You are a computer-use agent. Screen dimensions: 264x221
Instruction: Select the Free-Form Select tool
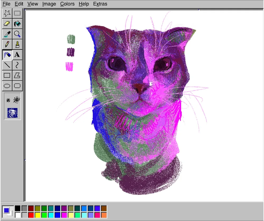pyautogui.click(x=7, y=13)
